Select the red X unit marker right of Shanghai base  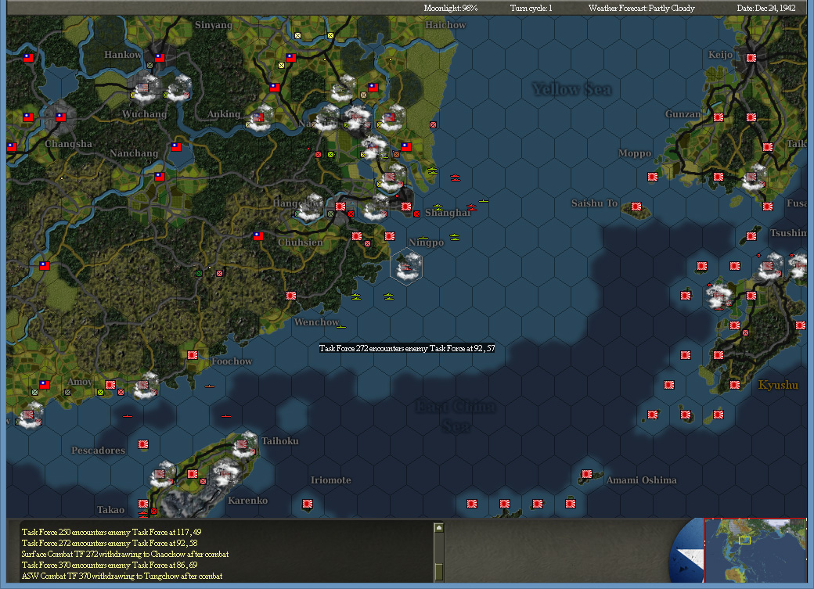pyautogui.click(x=417, y=214)
